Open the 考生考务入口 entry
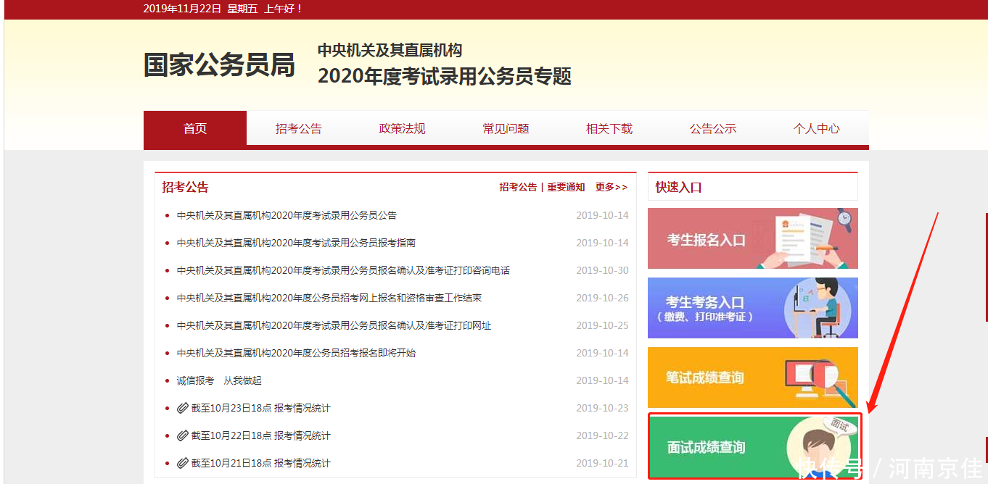Screen dimensions: 988x484 point(752,308)
